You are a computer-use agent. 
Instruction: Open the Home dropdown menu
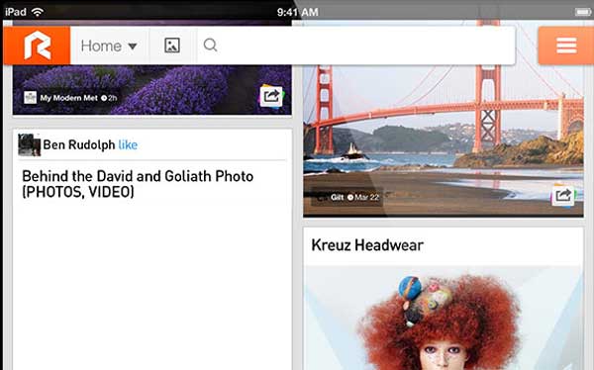(109, 46)
